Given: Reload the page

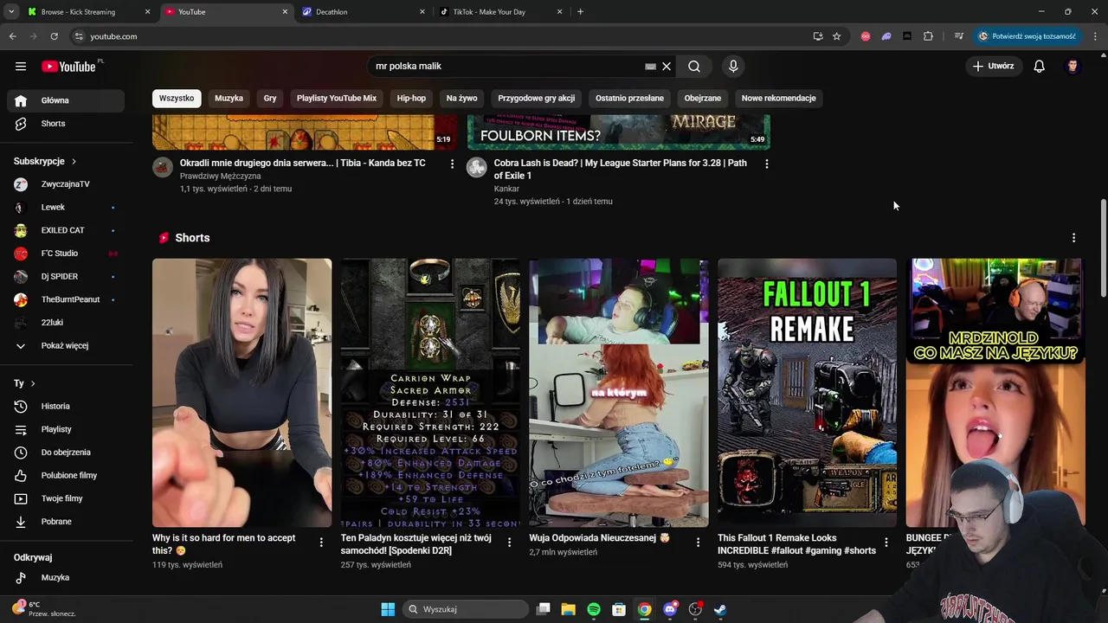Looking at the screenshot, I should point(54,36).
